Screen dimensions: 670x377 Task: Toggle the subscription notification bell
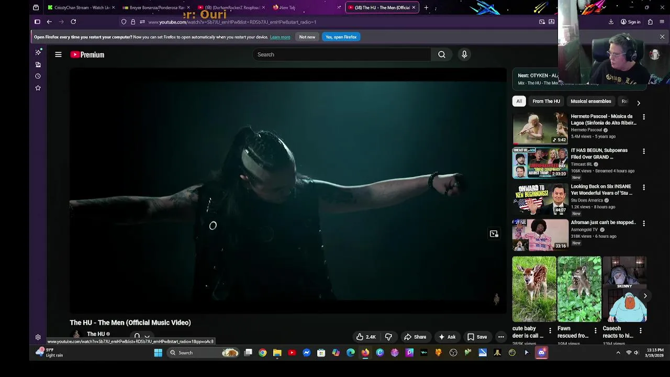(142, 337)
